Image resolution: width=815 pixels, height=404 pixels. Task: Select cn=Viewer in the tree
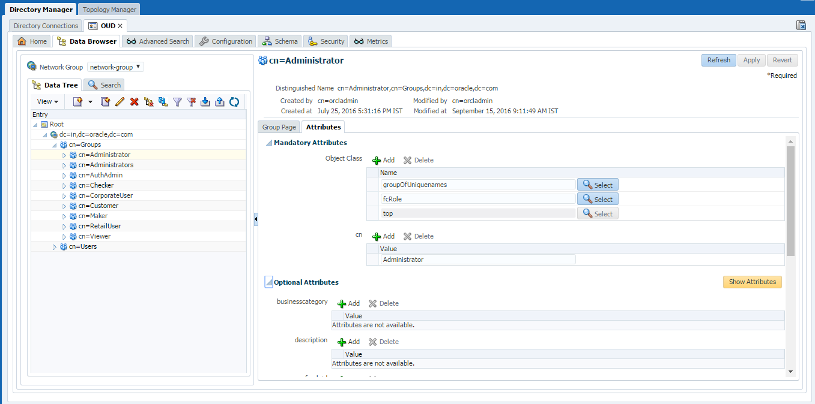point(94,237)
